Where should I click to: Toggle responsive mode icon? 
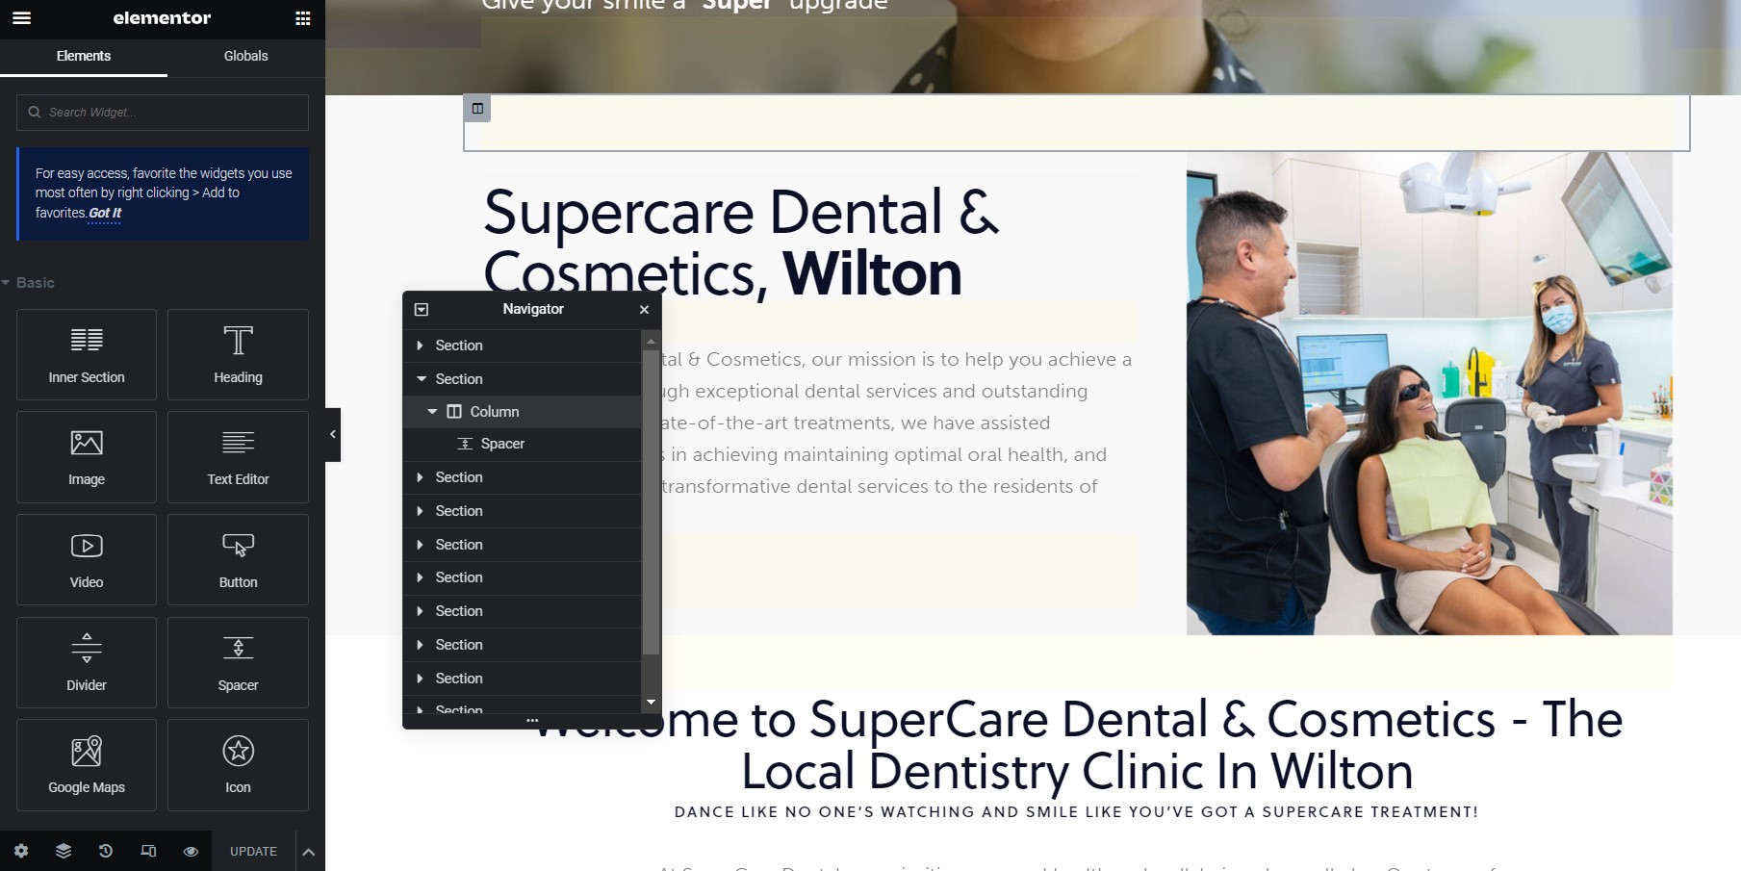pyautogui.click(x=148, y=851)
